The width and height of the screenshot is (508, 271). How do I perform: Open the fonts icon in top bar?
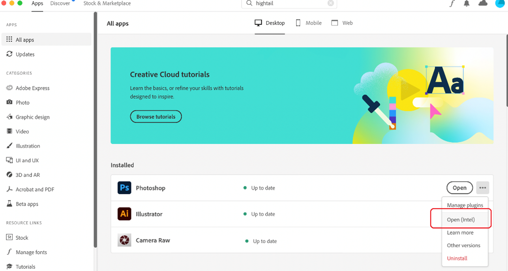452,4
